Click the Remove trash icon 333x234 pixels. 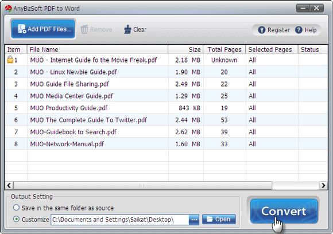tap(84, 29)
